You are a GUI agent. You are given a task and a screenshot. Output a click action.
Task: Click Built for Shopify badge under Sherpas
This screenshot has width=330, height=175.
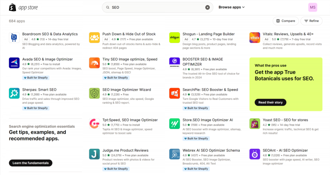coord(36,108)
